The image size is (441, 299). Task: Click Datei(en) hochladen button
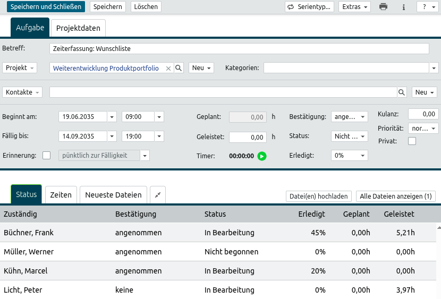click(319, 197)
